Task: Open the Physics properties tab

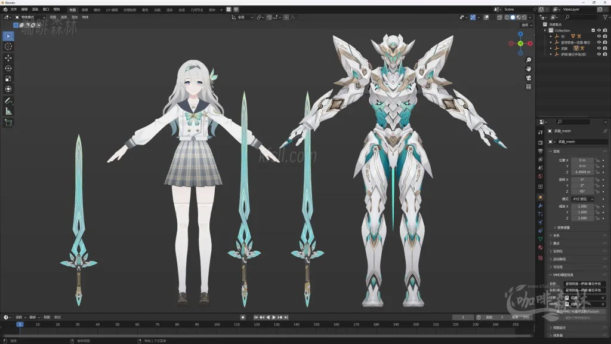Action: [x=540, y=222]
